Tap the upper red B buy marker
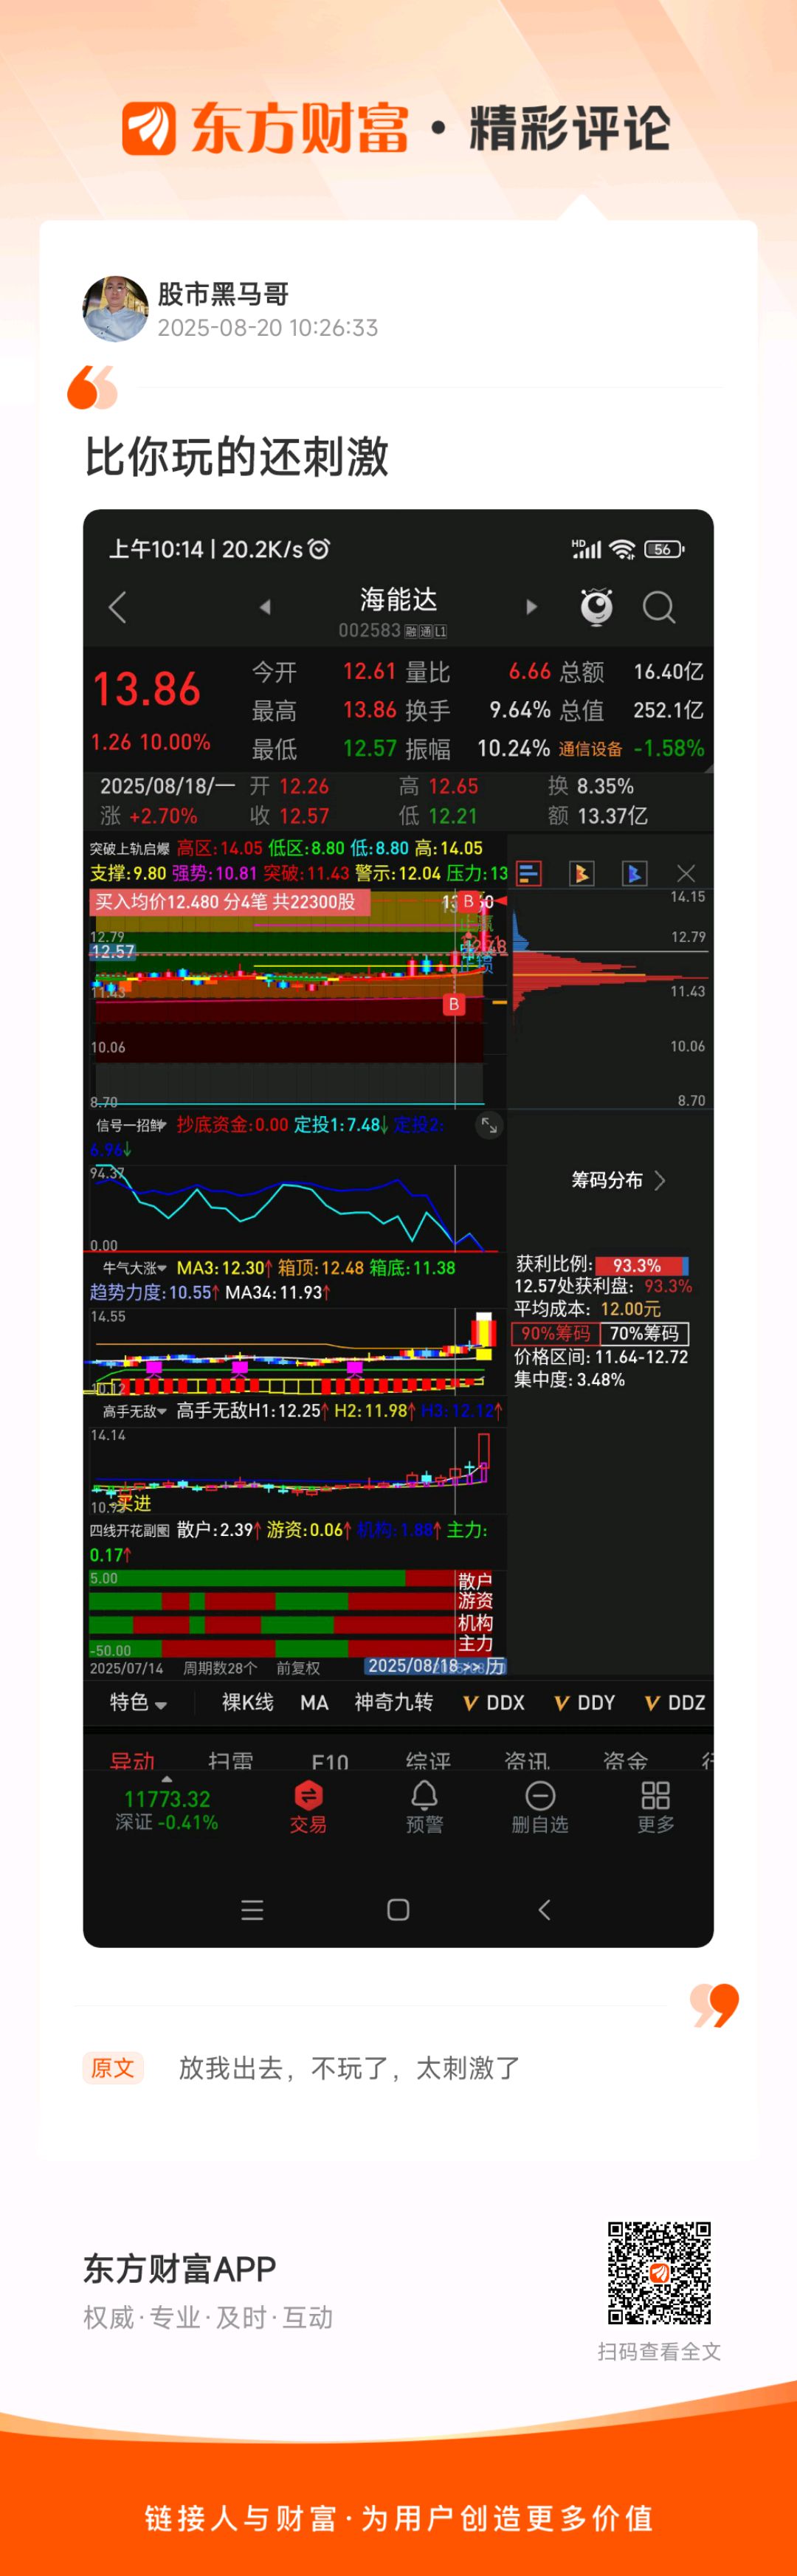The width and height of the screenshot is (797, 2576). pyautogui.click(x=468, y=902)
